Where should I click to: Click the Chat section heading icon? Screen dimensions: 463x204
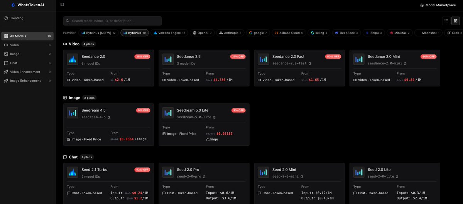click(x=65, y=157)
